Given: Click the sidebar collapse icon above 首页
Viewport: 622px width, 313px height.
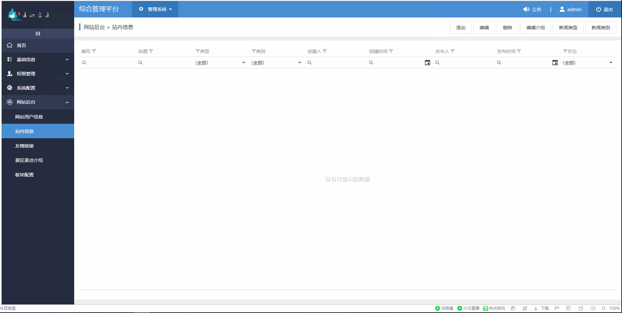Looking at the screenshot, I should click(x=38, y=33).
